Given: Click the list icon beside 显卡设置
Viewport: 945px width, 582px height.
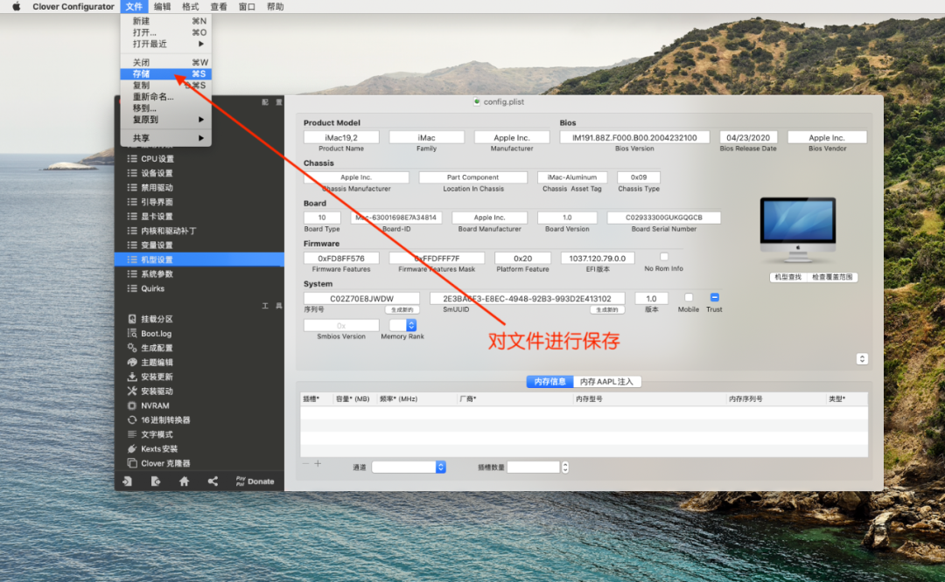Looking at the screenshot, I should click(132, 217).
